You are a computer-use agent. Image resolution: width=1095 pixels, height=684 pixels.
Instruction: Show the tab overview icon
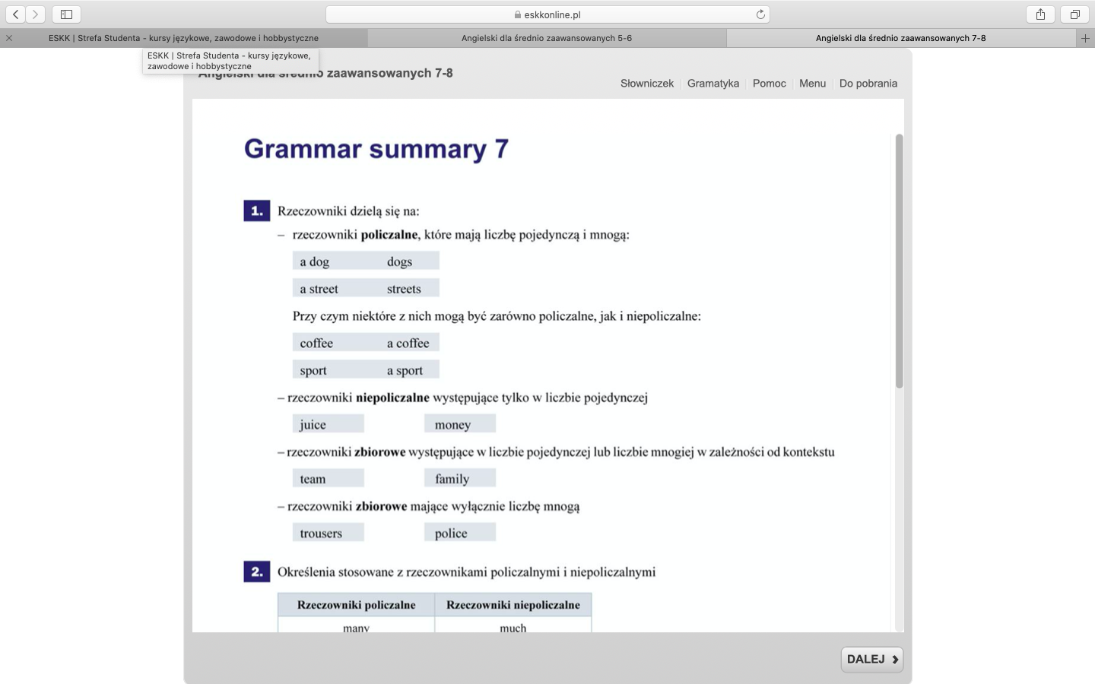(x=1074, y=14)
